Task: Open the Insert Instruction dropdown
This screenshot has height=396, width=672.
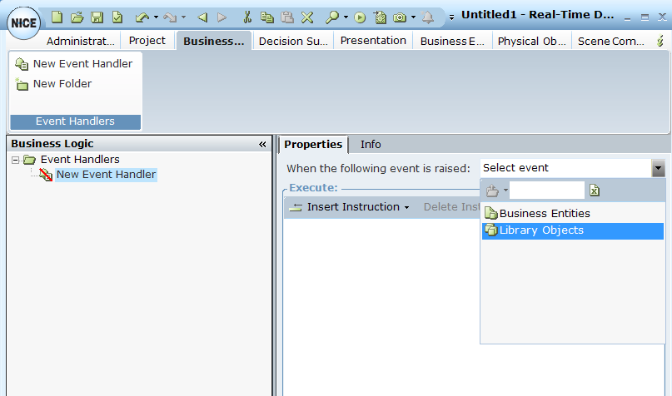Action: pos(350,207)
